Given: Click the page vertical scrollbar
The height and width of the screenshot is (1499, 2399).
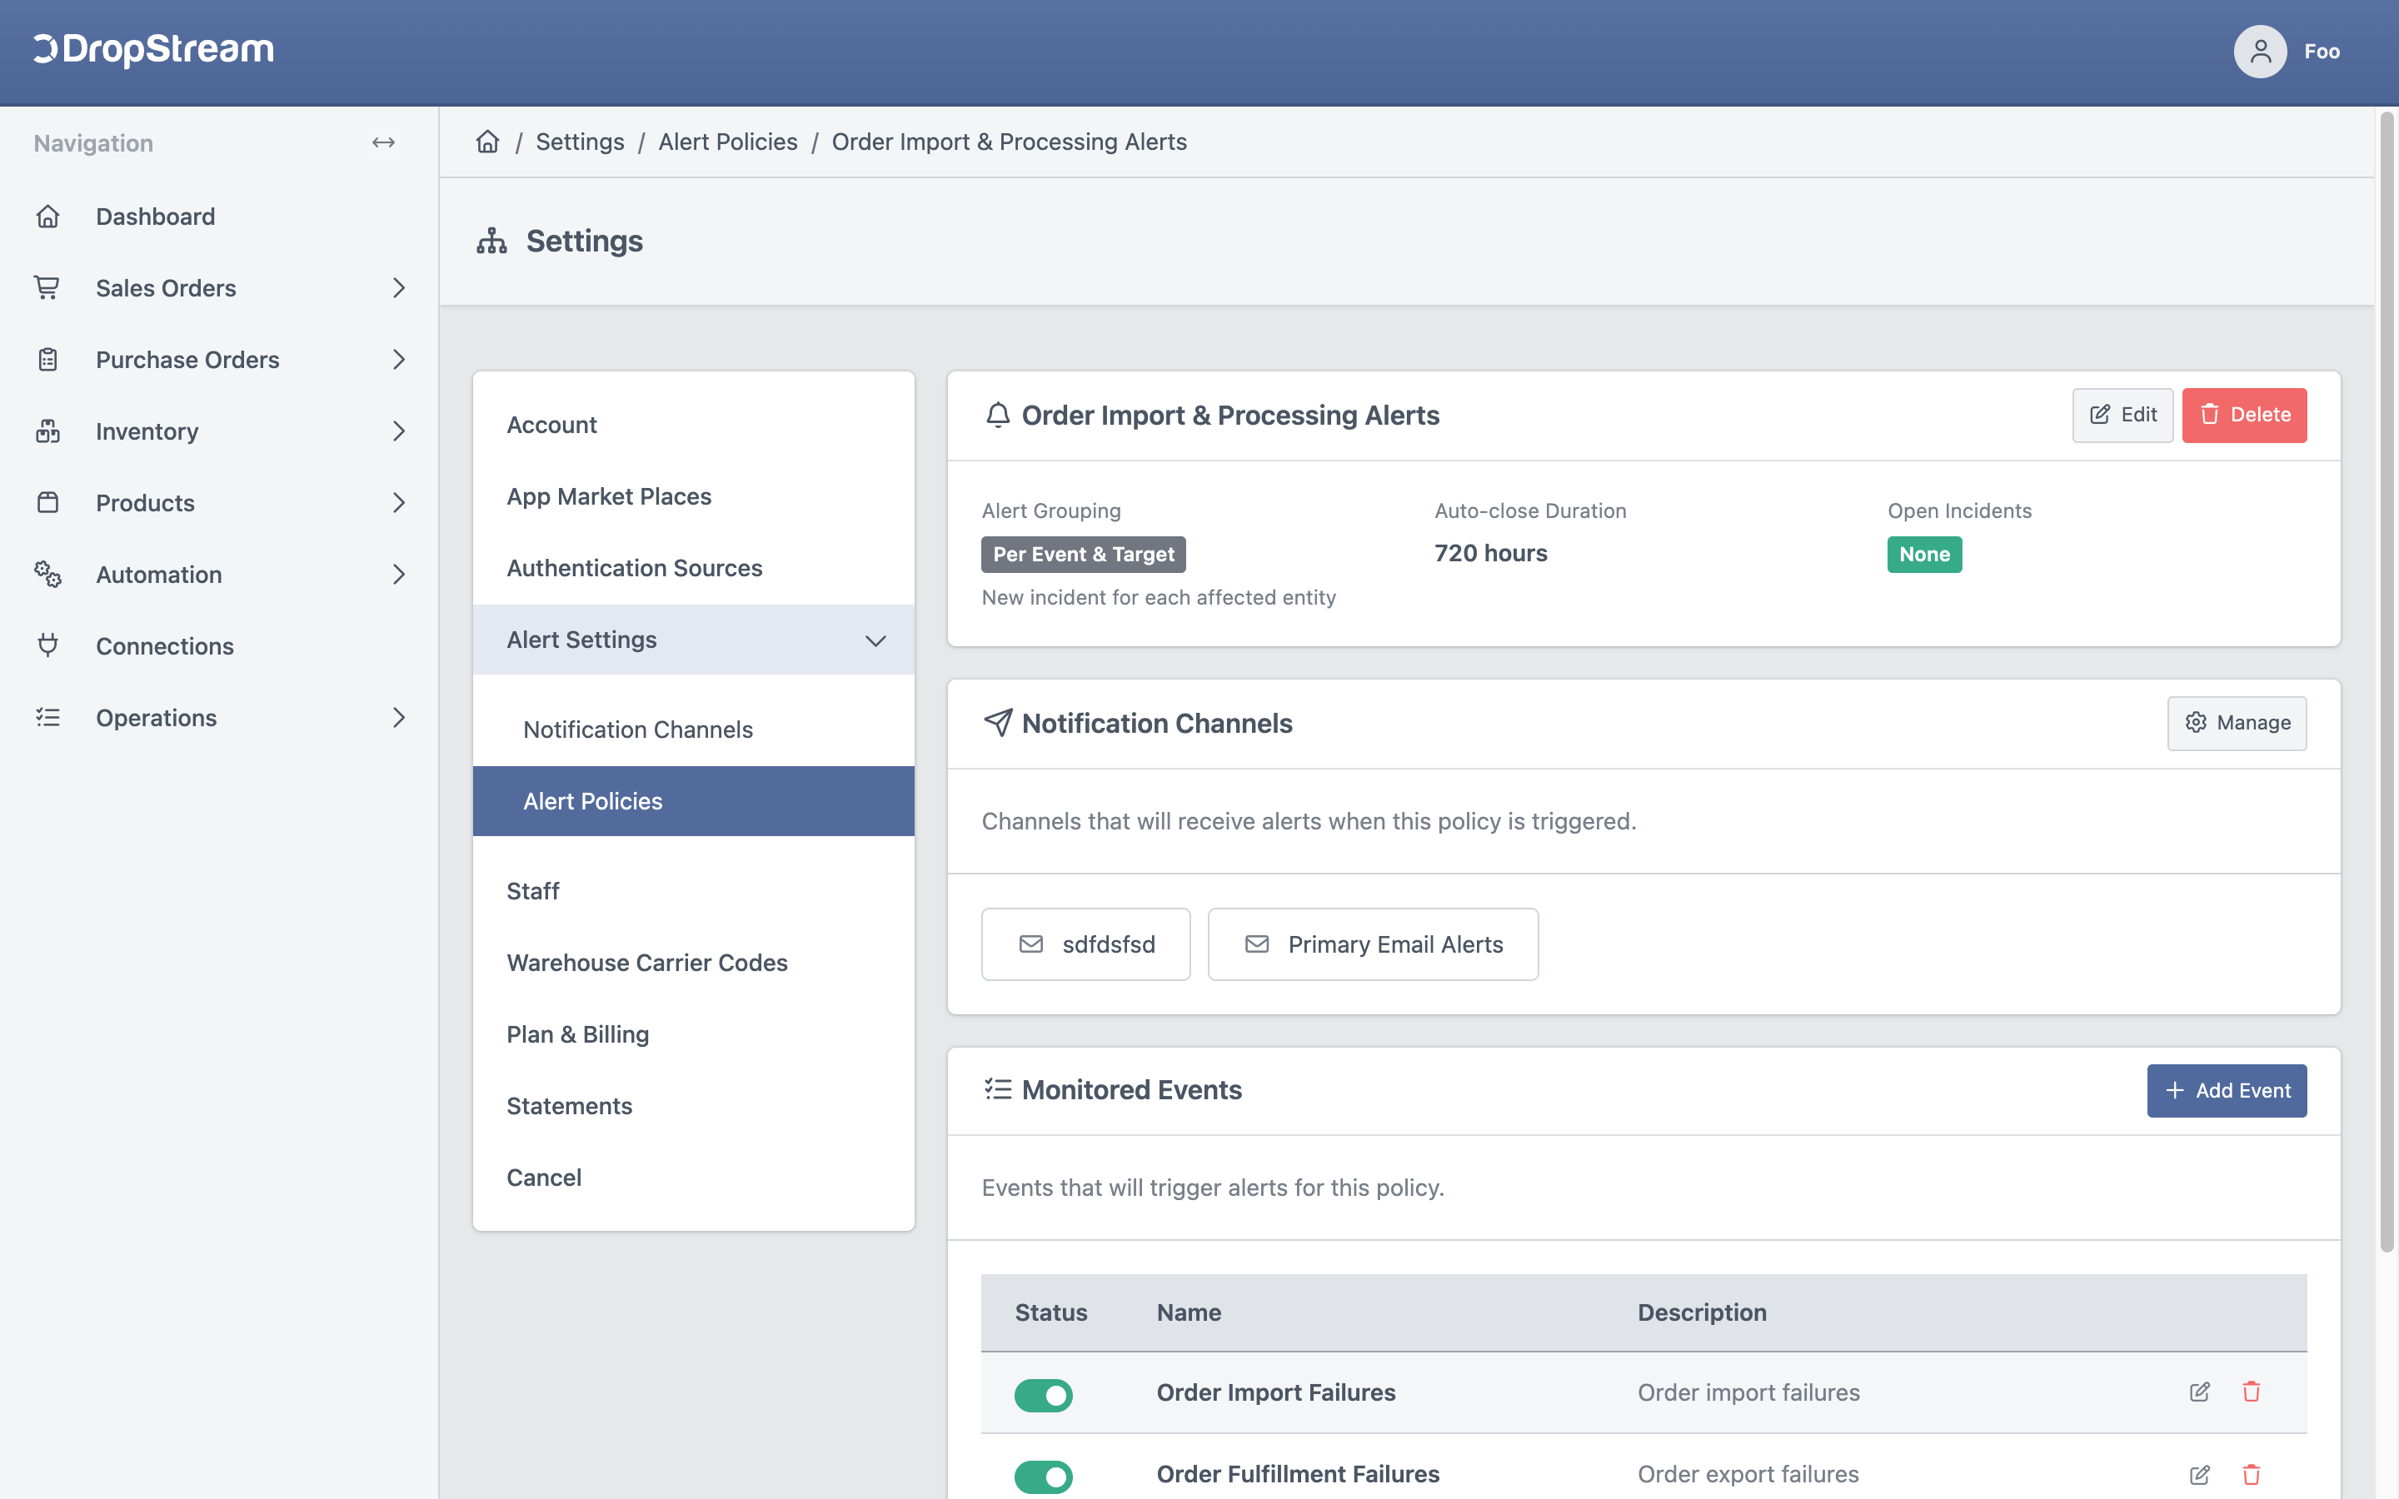Looking at the screenshot, I should (2387, 682).
